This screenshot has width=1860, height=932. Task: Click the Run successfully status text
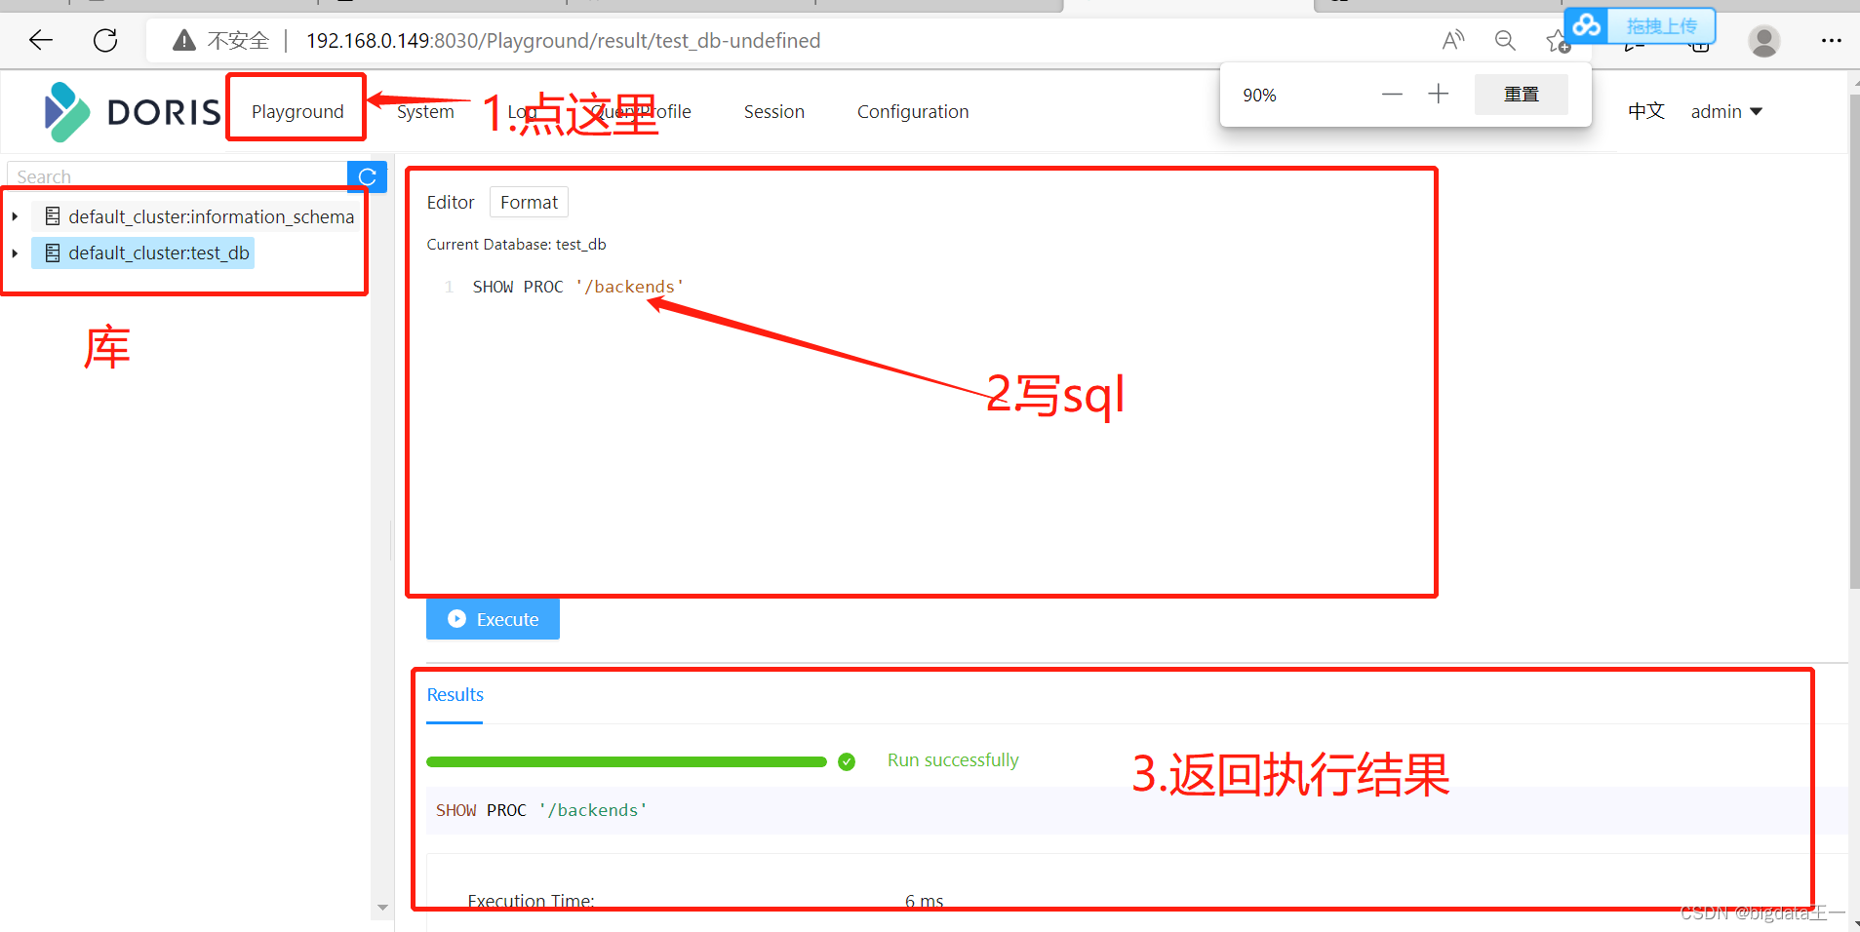(x=953, y=760)
